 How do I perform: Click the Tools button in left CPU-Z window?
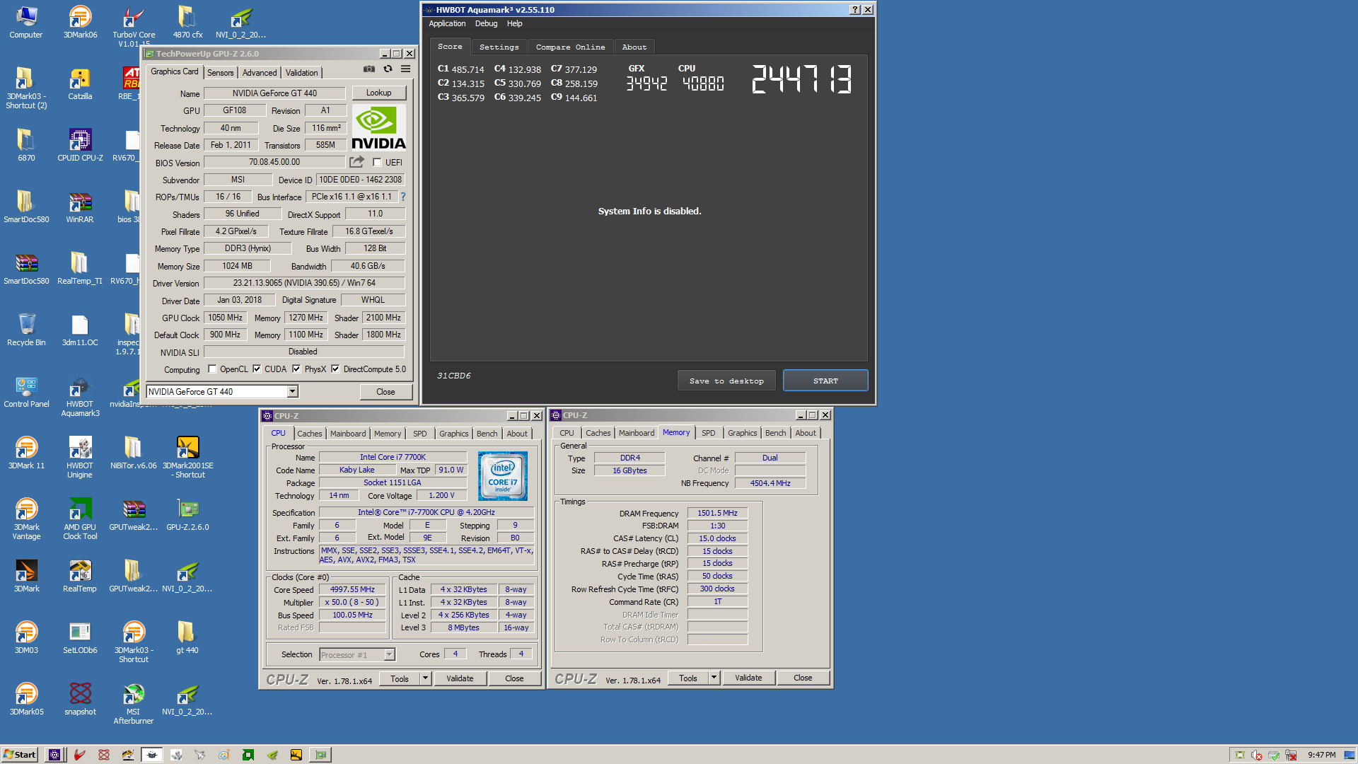click(x=400, y=678)
